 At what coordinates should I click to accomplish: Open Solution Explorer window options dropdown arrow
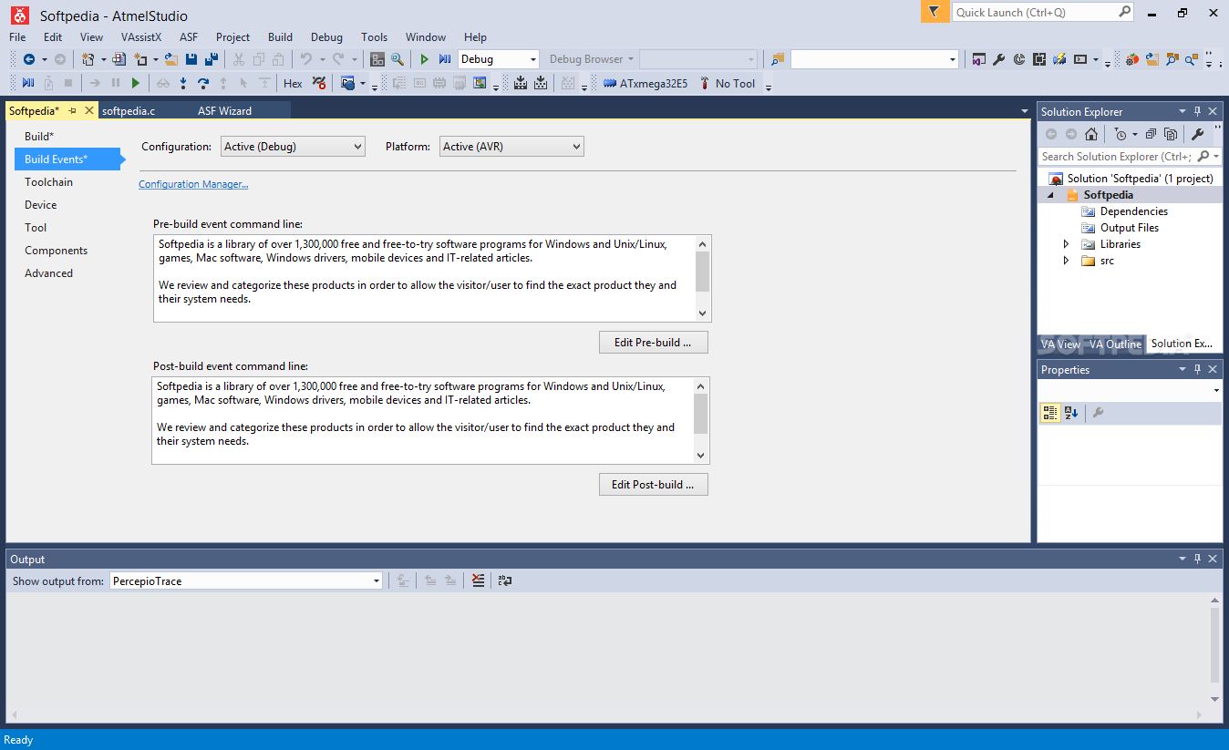[x=1182, y=111]
